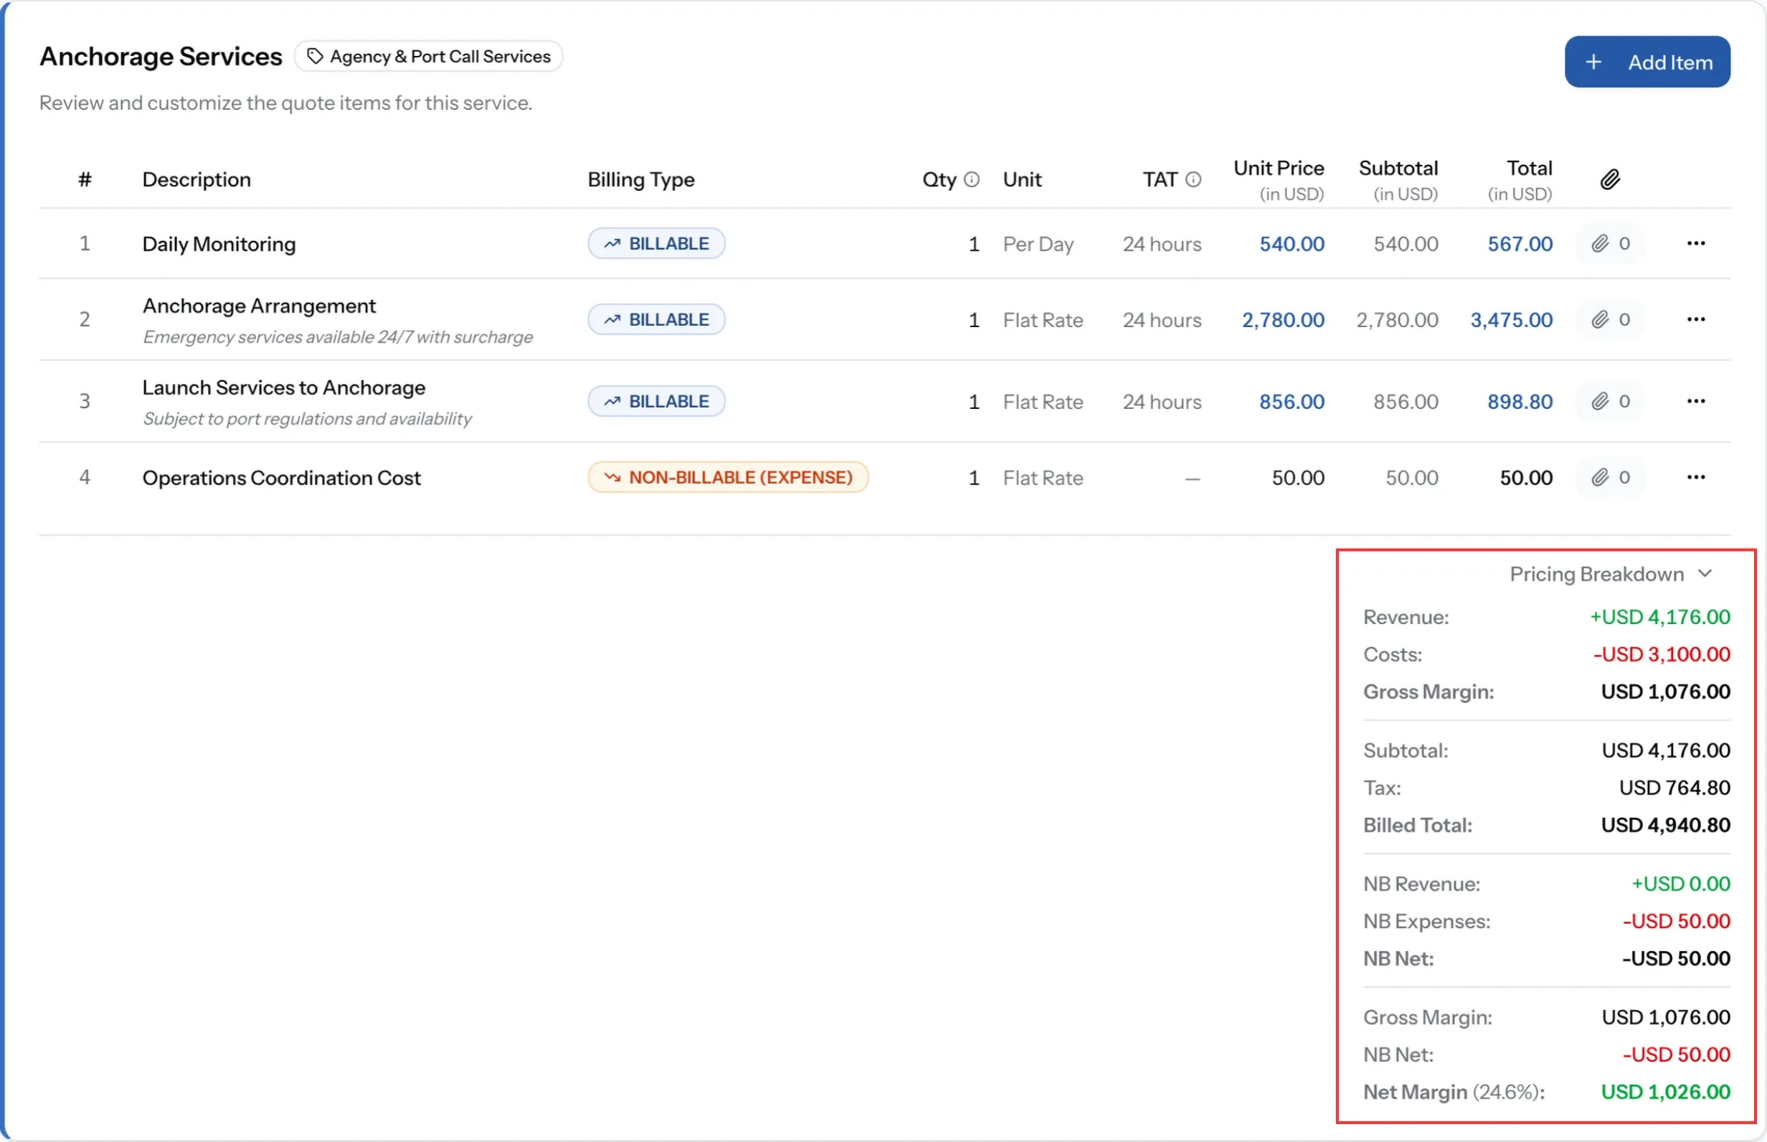
Task: Click the Costs value -USD 3,100.00
Action: (1661, 655)
